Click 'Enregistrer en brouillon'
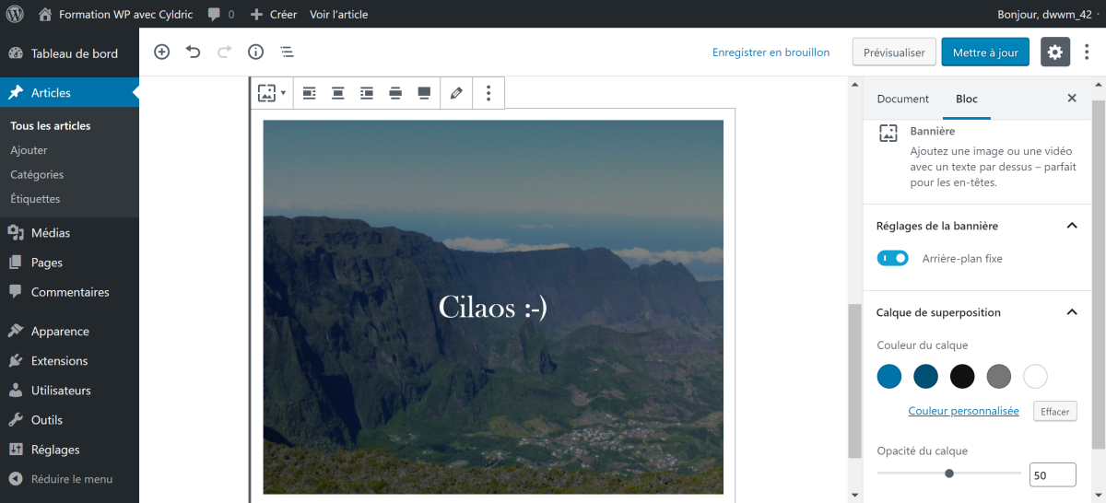Image resolution: width=1106 pixels, height=503 pixels. tap(771, 53)
